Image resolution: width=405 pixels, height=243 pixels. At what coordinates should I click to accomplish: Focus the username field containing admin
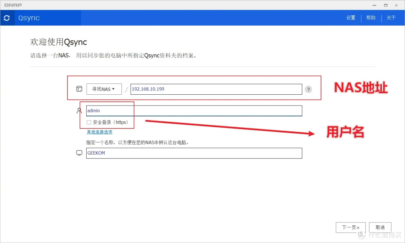(x=194, y=111)
